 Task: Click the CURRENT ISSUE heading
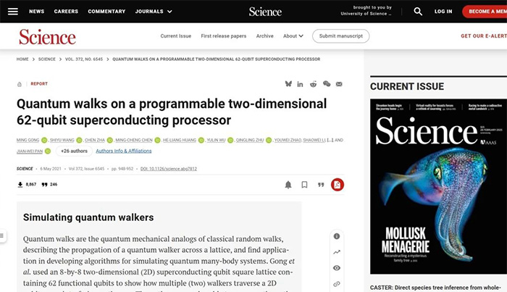[407, 87]
